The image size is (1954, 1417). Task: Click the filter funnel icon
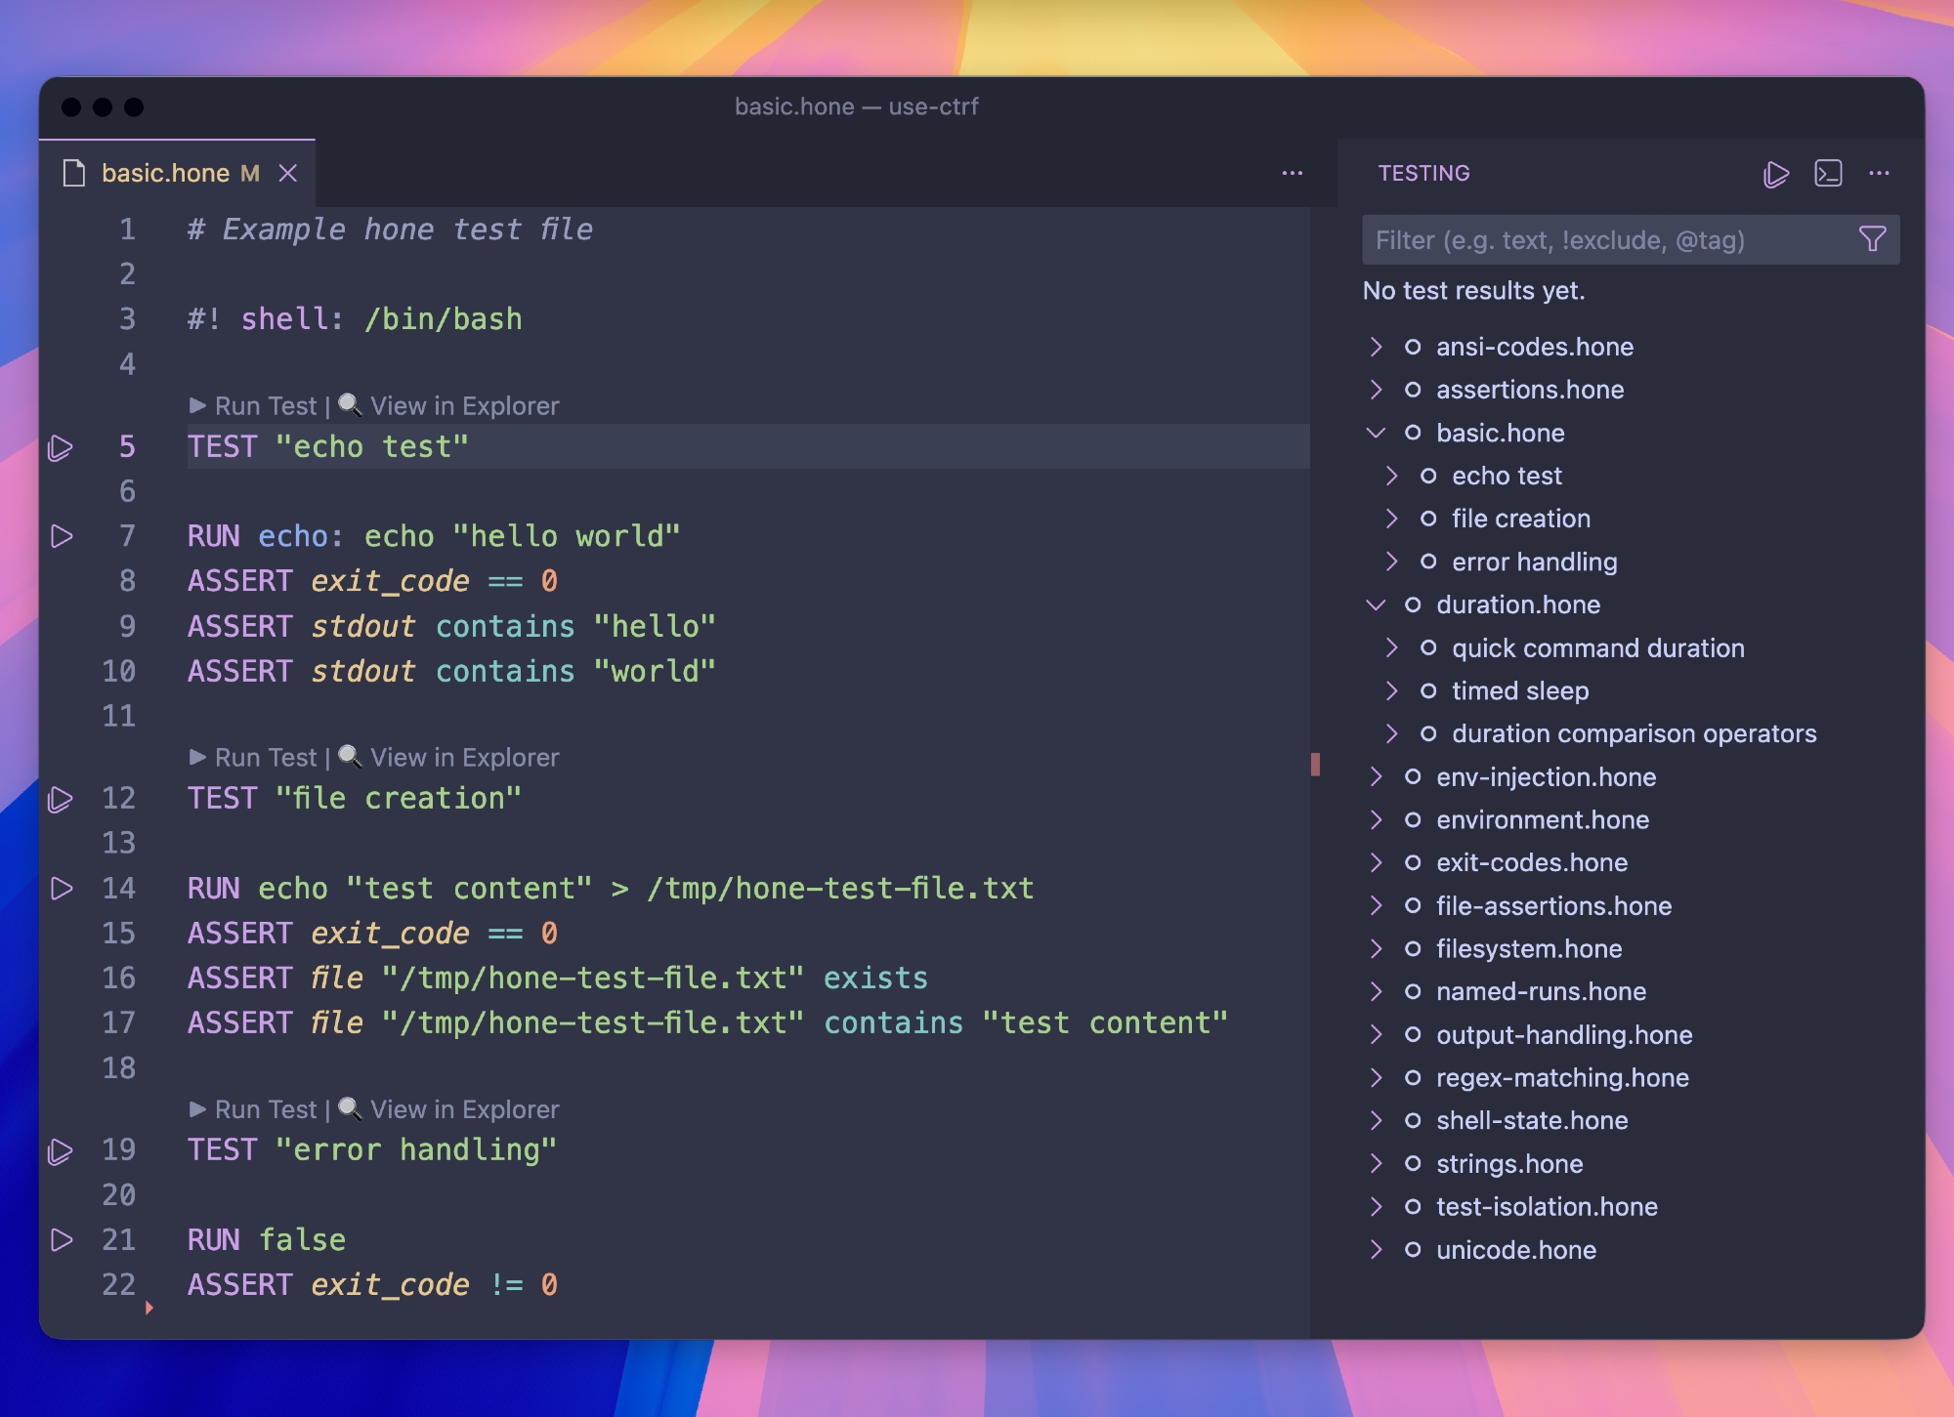point(1871,239)
